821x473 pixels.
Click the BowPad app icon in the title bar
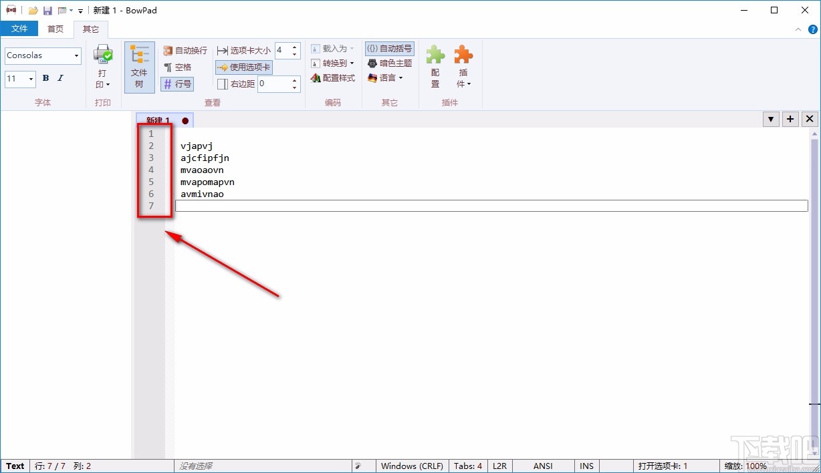[x=11, y=11]
